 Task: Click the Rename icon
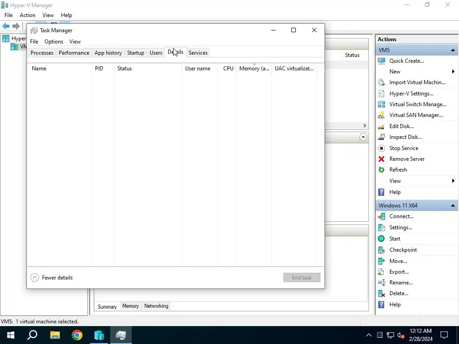pos(381,283)
